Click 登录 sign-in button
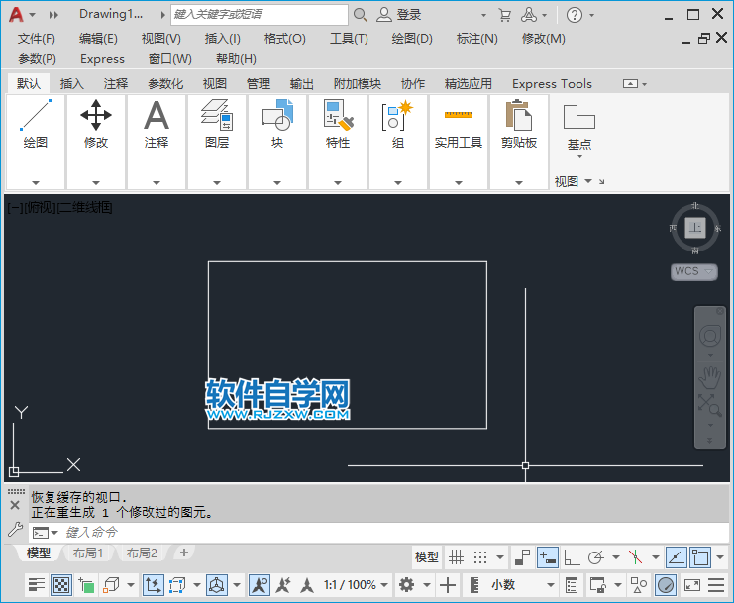 click(x=399, y=15)
